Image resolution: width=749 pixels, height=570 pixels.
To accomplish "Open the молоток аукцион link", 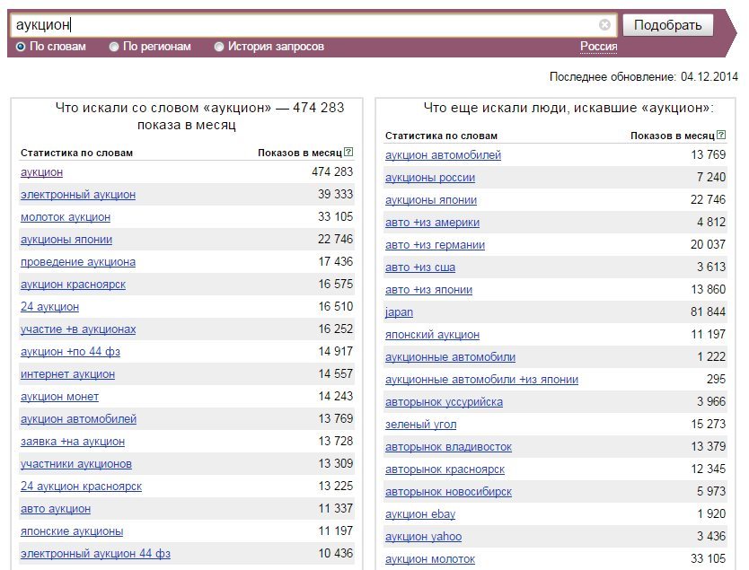I will tap(66, 216).
